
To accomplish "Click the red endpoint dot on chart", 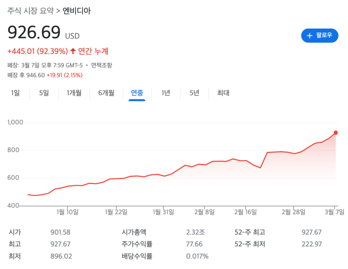I will (x=336, y=133).
